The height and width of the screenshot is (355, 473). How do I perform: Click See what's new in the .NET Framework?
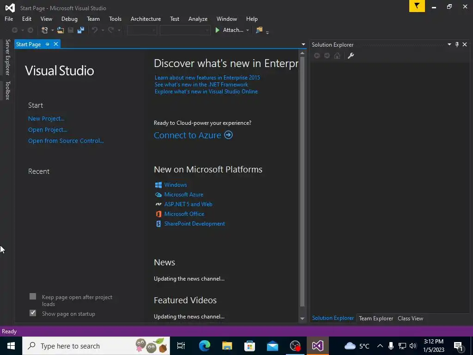coord(201,85)
